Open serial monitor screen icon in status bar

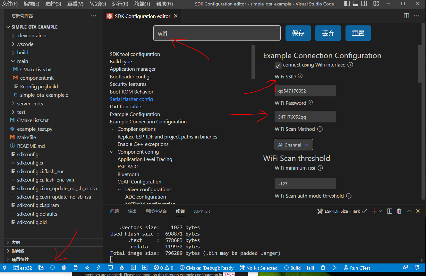(110, 268)
